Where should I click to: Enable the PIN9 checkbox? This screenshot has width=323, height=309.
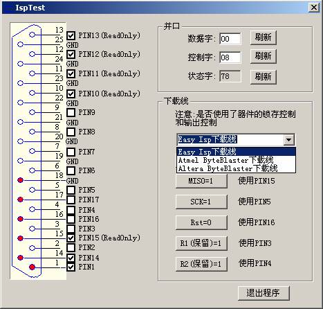coord(71,112)
